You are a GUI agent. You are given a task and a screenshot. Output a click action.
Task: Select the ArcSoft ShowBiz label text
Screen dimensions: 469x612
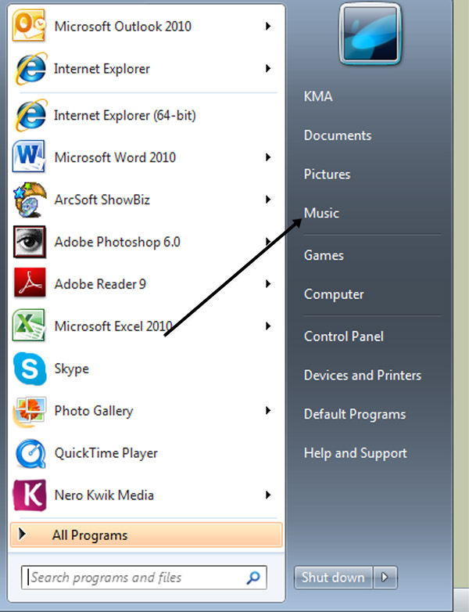tap(102, 200)
